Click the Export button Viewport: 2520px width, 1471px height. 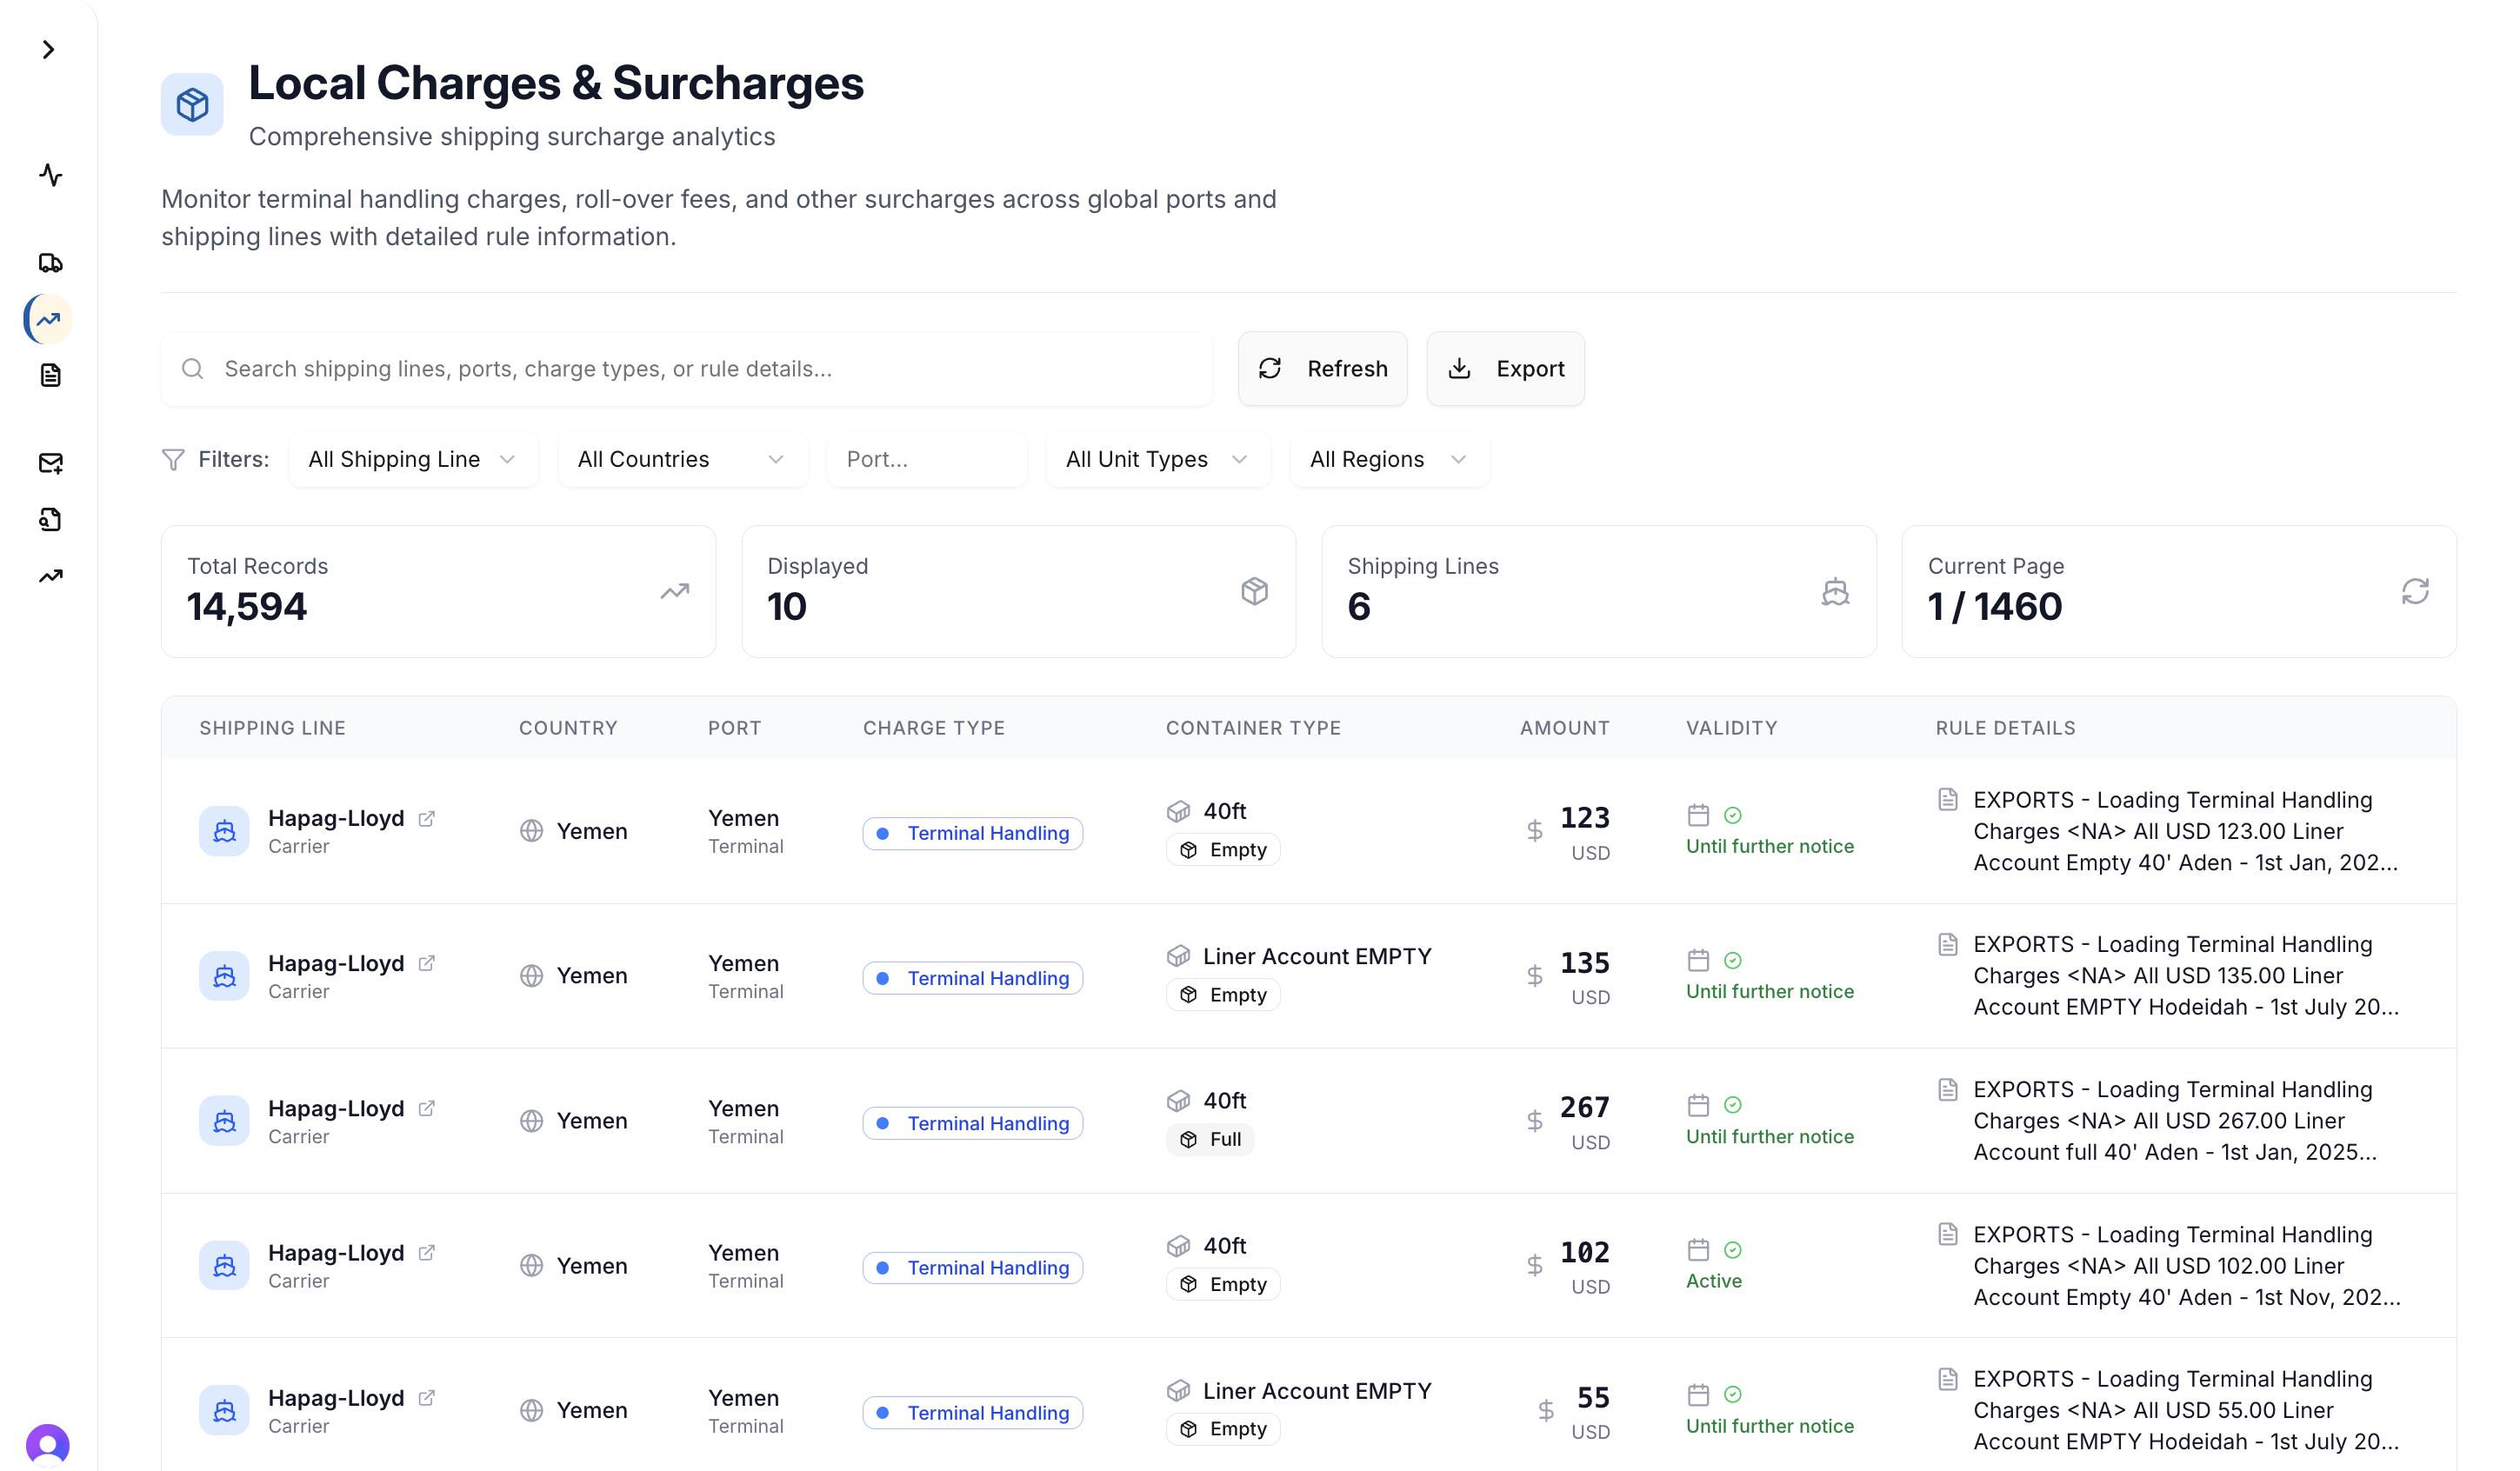tap(1505, 369)
